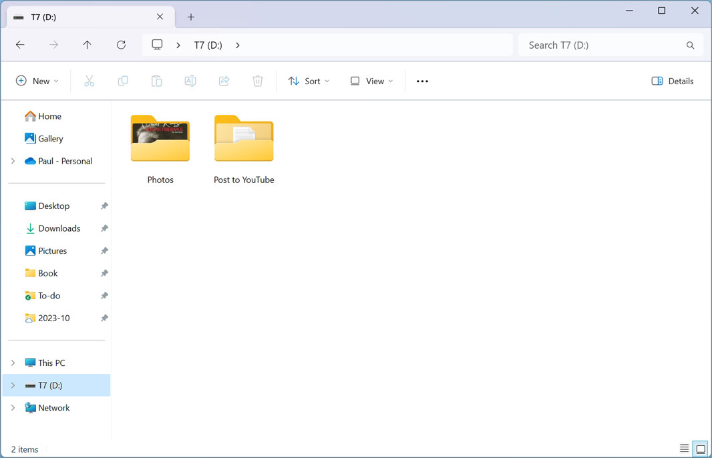Go up one folder level
This screenshot has width=712, height=458.
(x=87, y=45)
